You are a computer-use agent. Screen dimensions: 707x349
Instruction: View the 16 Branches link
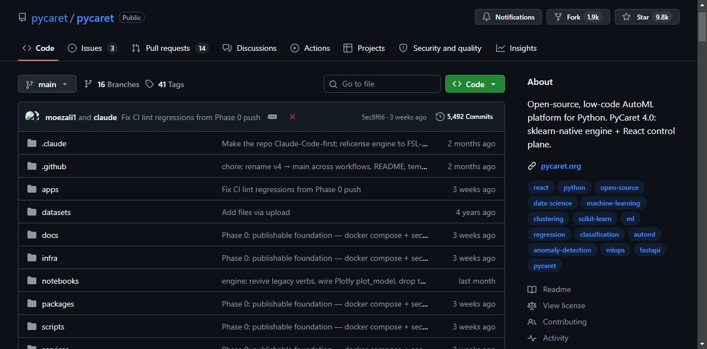[x=112, y=84]
